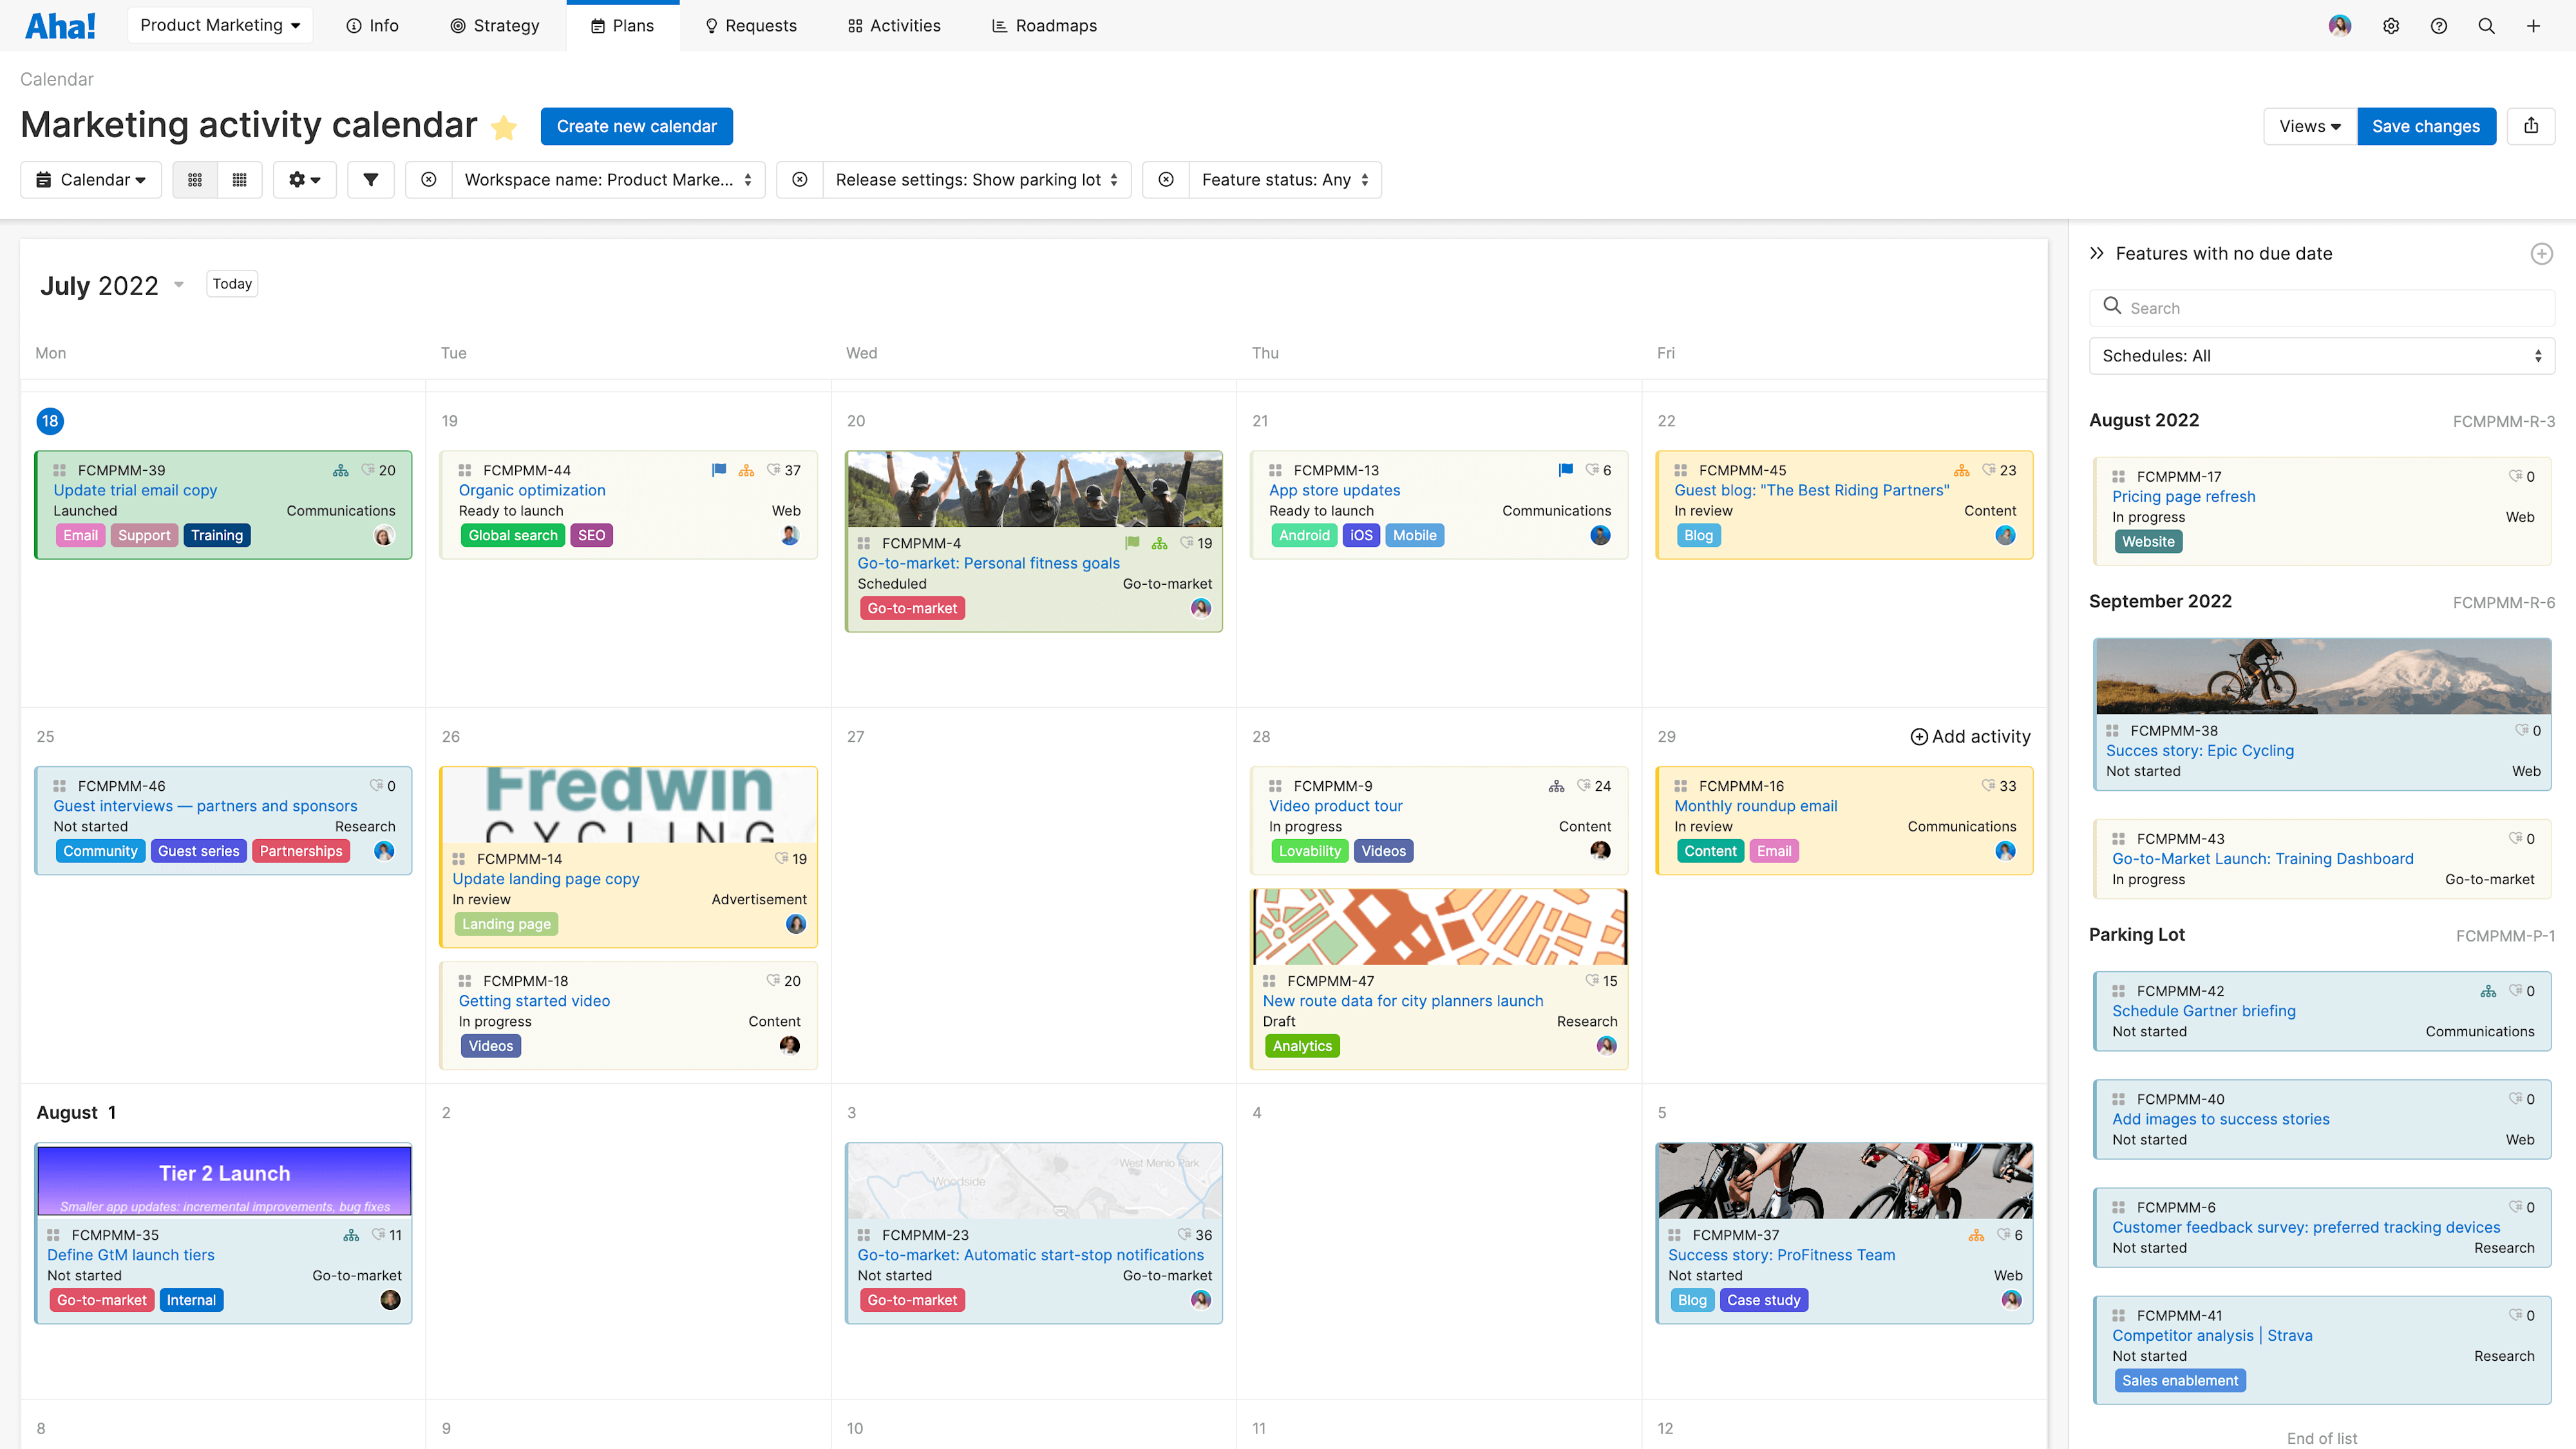
Task: Open the filter funnel icon
Action: (370, 180)
